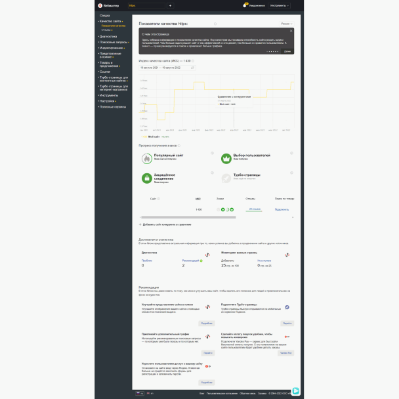Open the 'Ссылки' sidebar item

coord(105,71)
